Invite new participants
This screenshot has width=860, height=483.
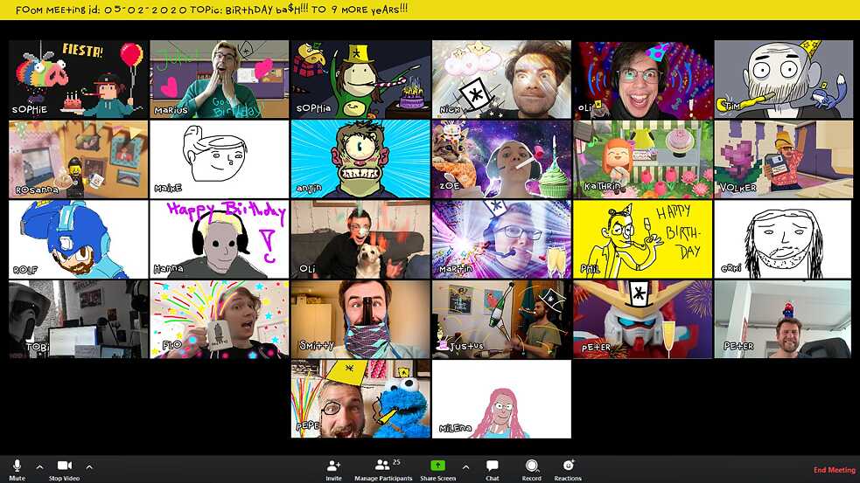point(333,470)
